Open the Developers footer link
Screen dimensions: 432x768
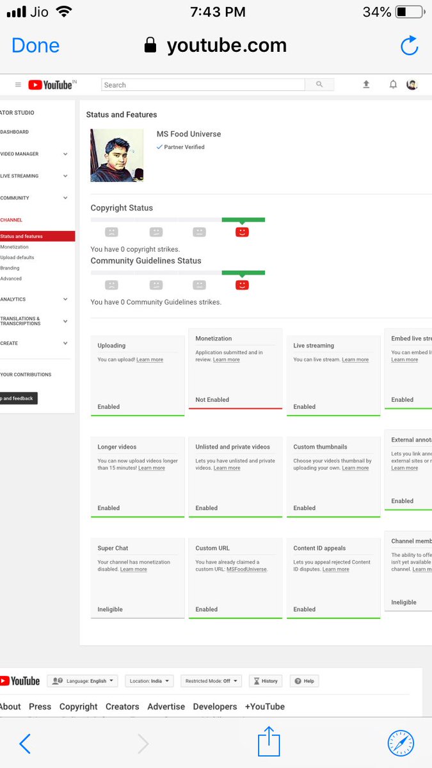pos(215,707)
